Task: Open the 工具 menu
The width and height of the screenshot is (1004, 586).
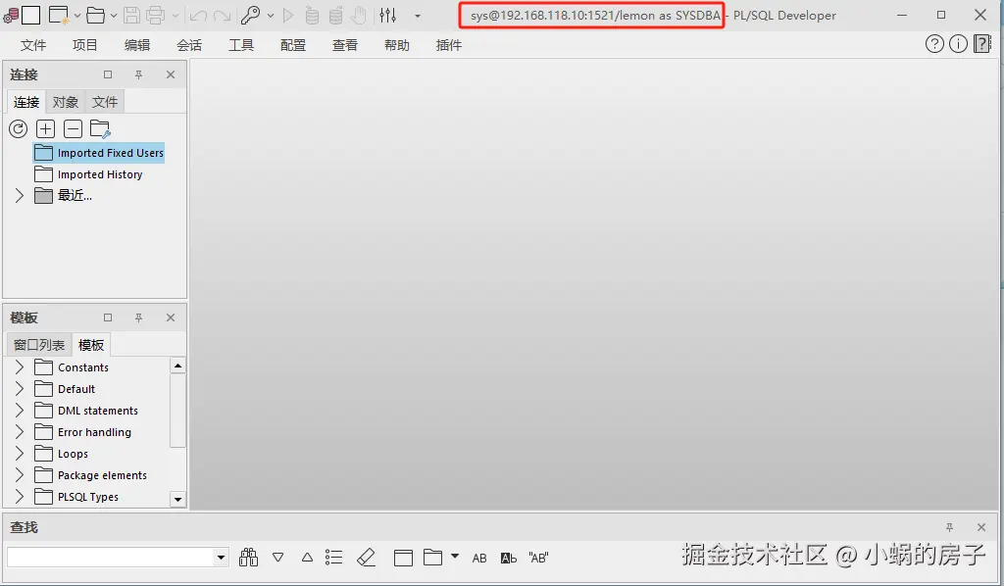Action: 241,45
